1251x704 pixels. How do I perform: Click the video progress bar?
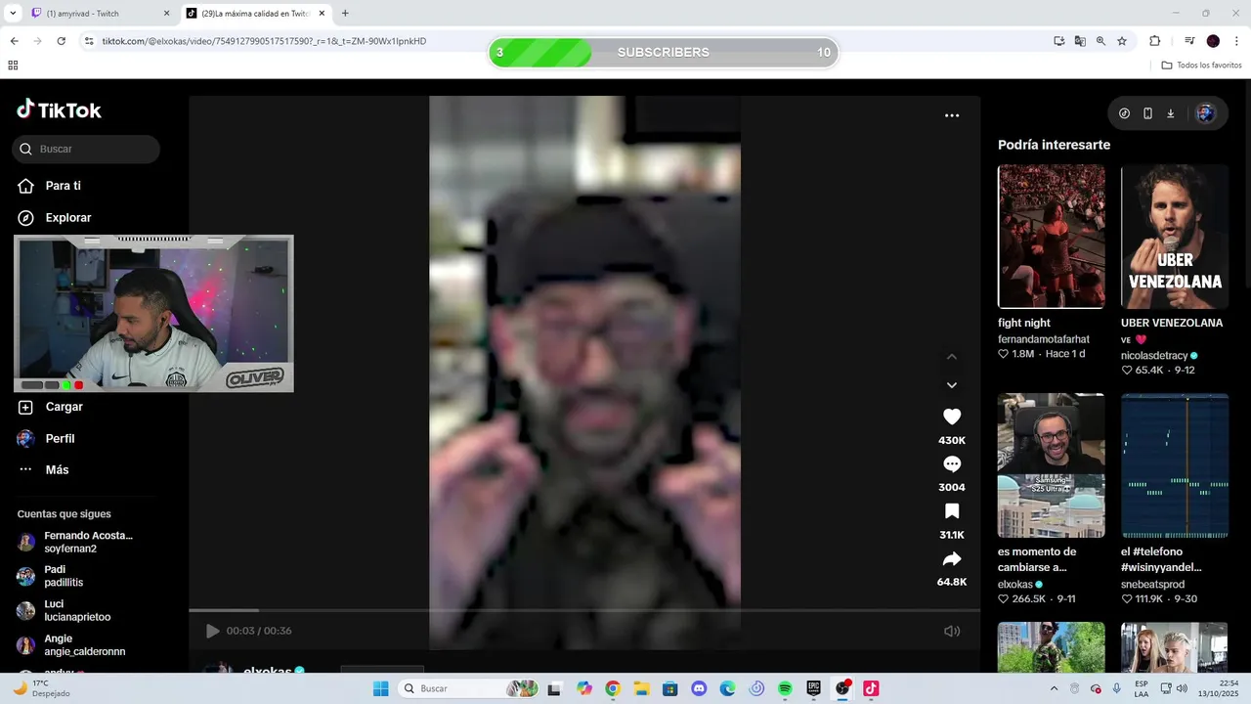point(584,610)
